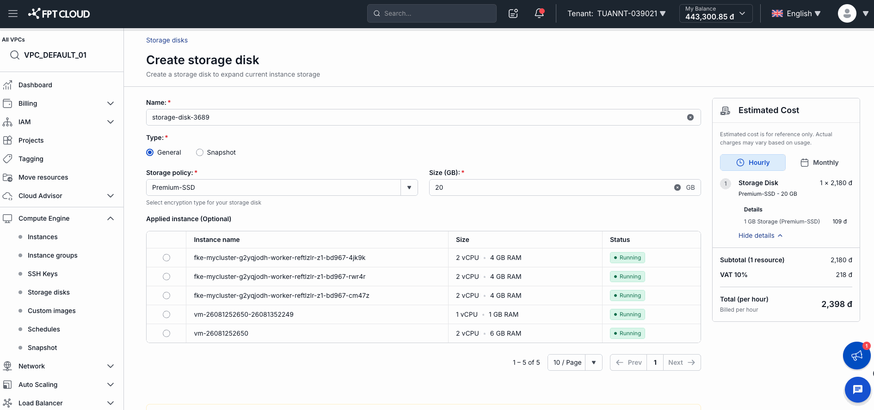
Task: Open Instance groups in the sidebar
Action: coord(53,255)
